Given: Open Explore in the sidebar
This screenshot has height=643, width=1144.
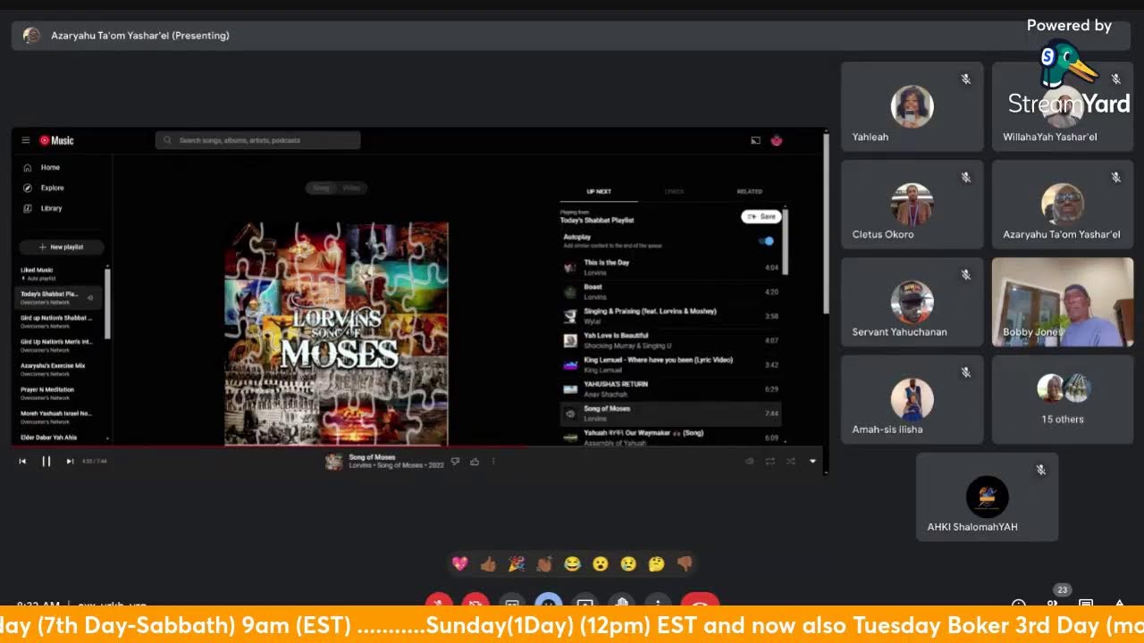Looking at the screenshot, I should pos(44,188).
